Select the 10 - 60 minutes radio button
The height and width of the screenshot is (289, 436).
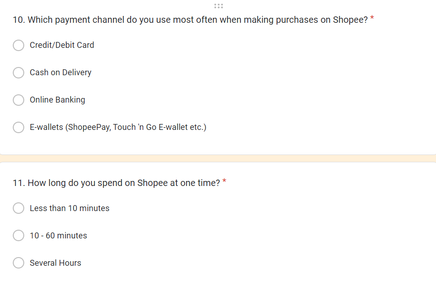19,236
